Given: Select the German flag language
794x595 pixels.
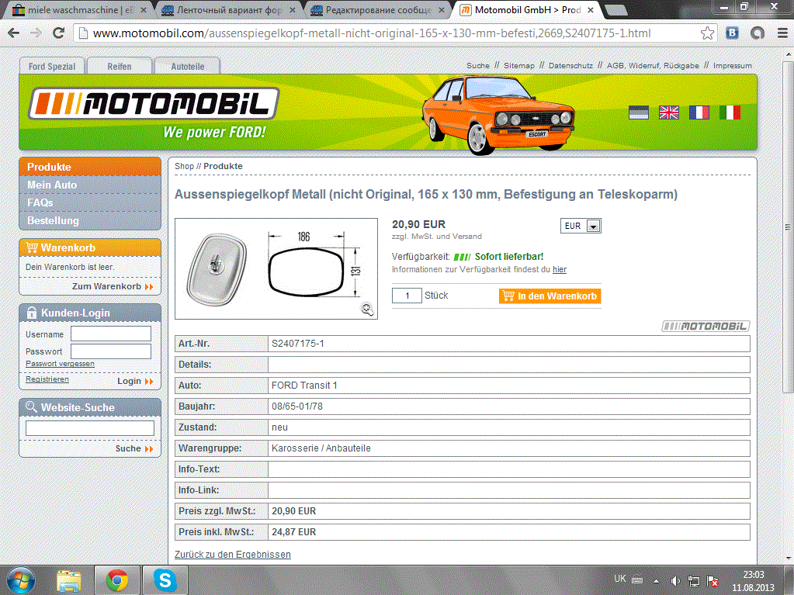Looking at the screenshot, I should click(x=639, y=112).
